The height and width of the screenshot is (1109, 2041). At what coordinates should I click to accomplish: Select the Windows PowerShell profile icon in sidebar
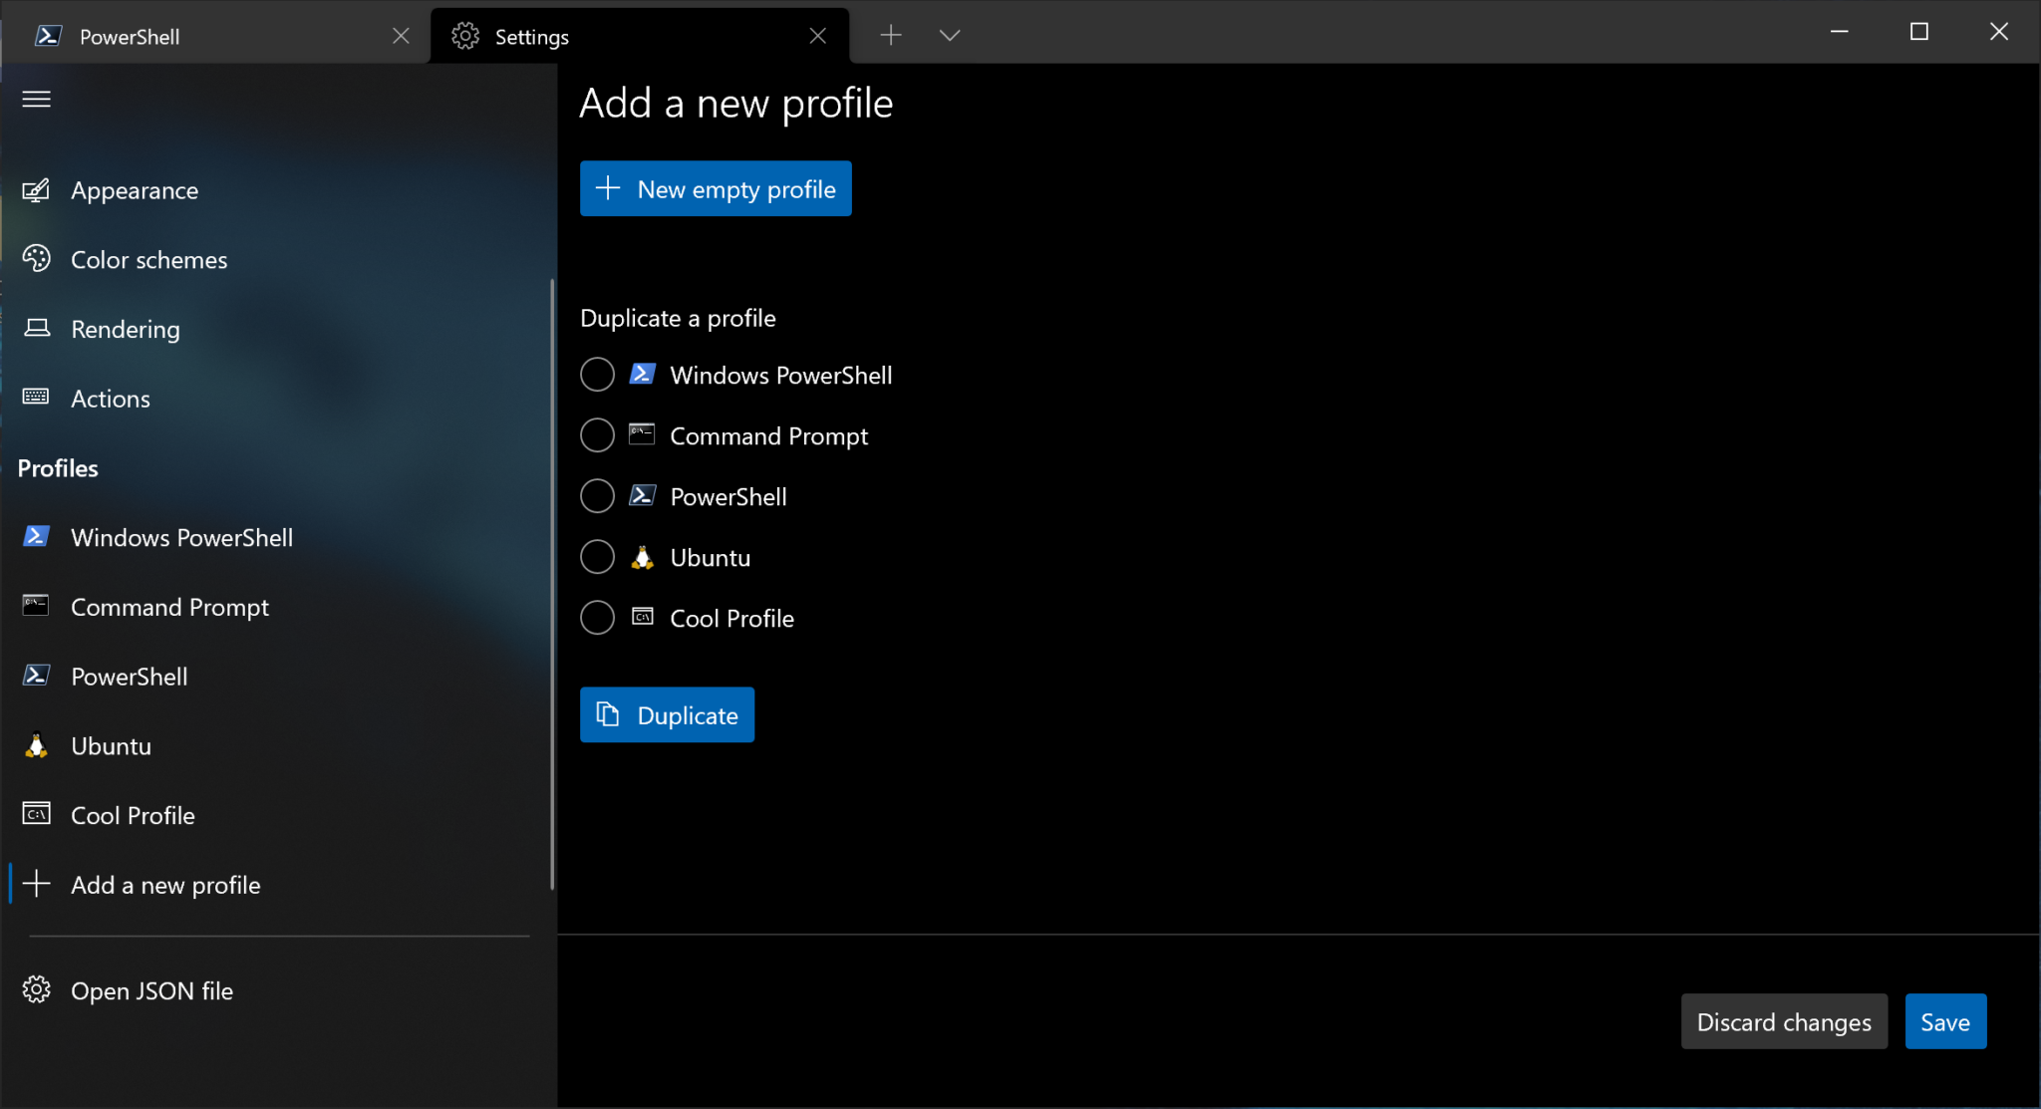[x=36, y=536]
